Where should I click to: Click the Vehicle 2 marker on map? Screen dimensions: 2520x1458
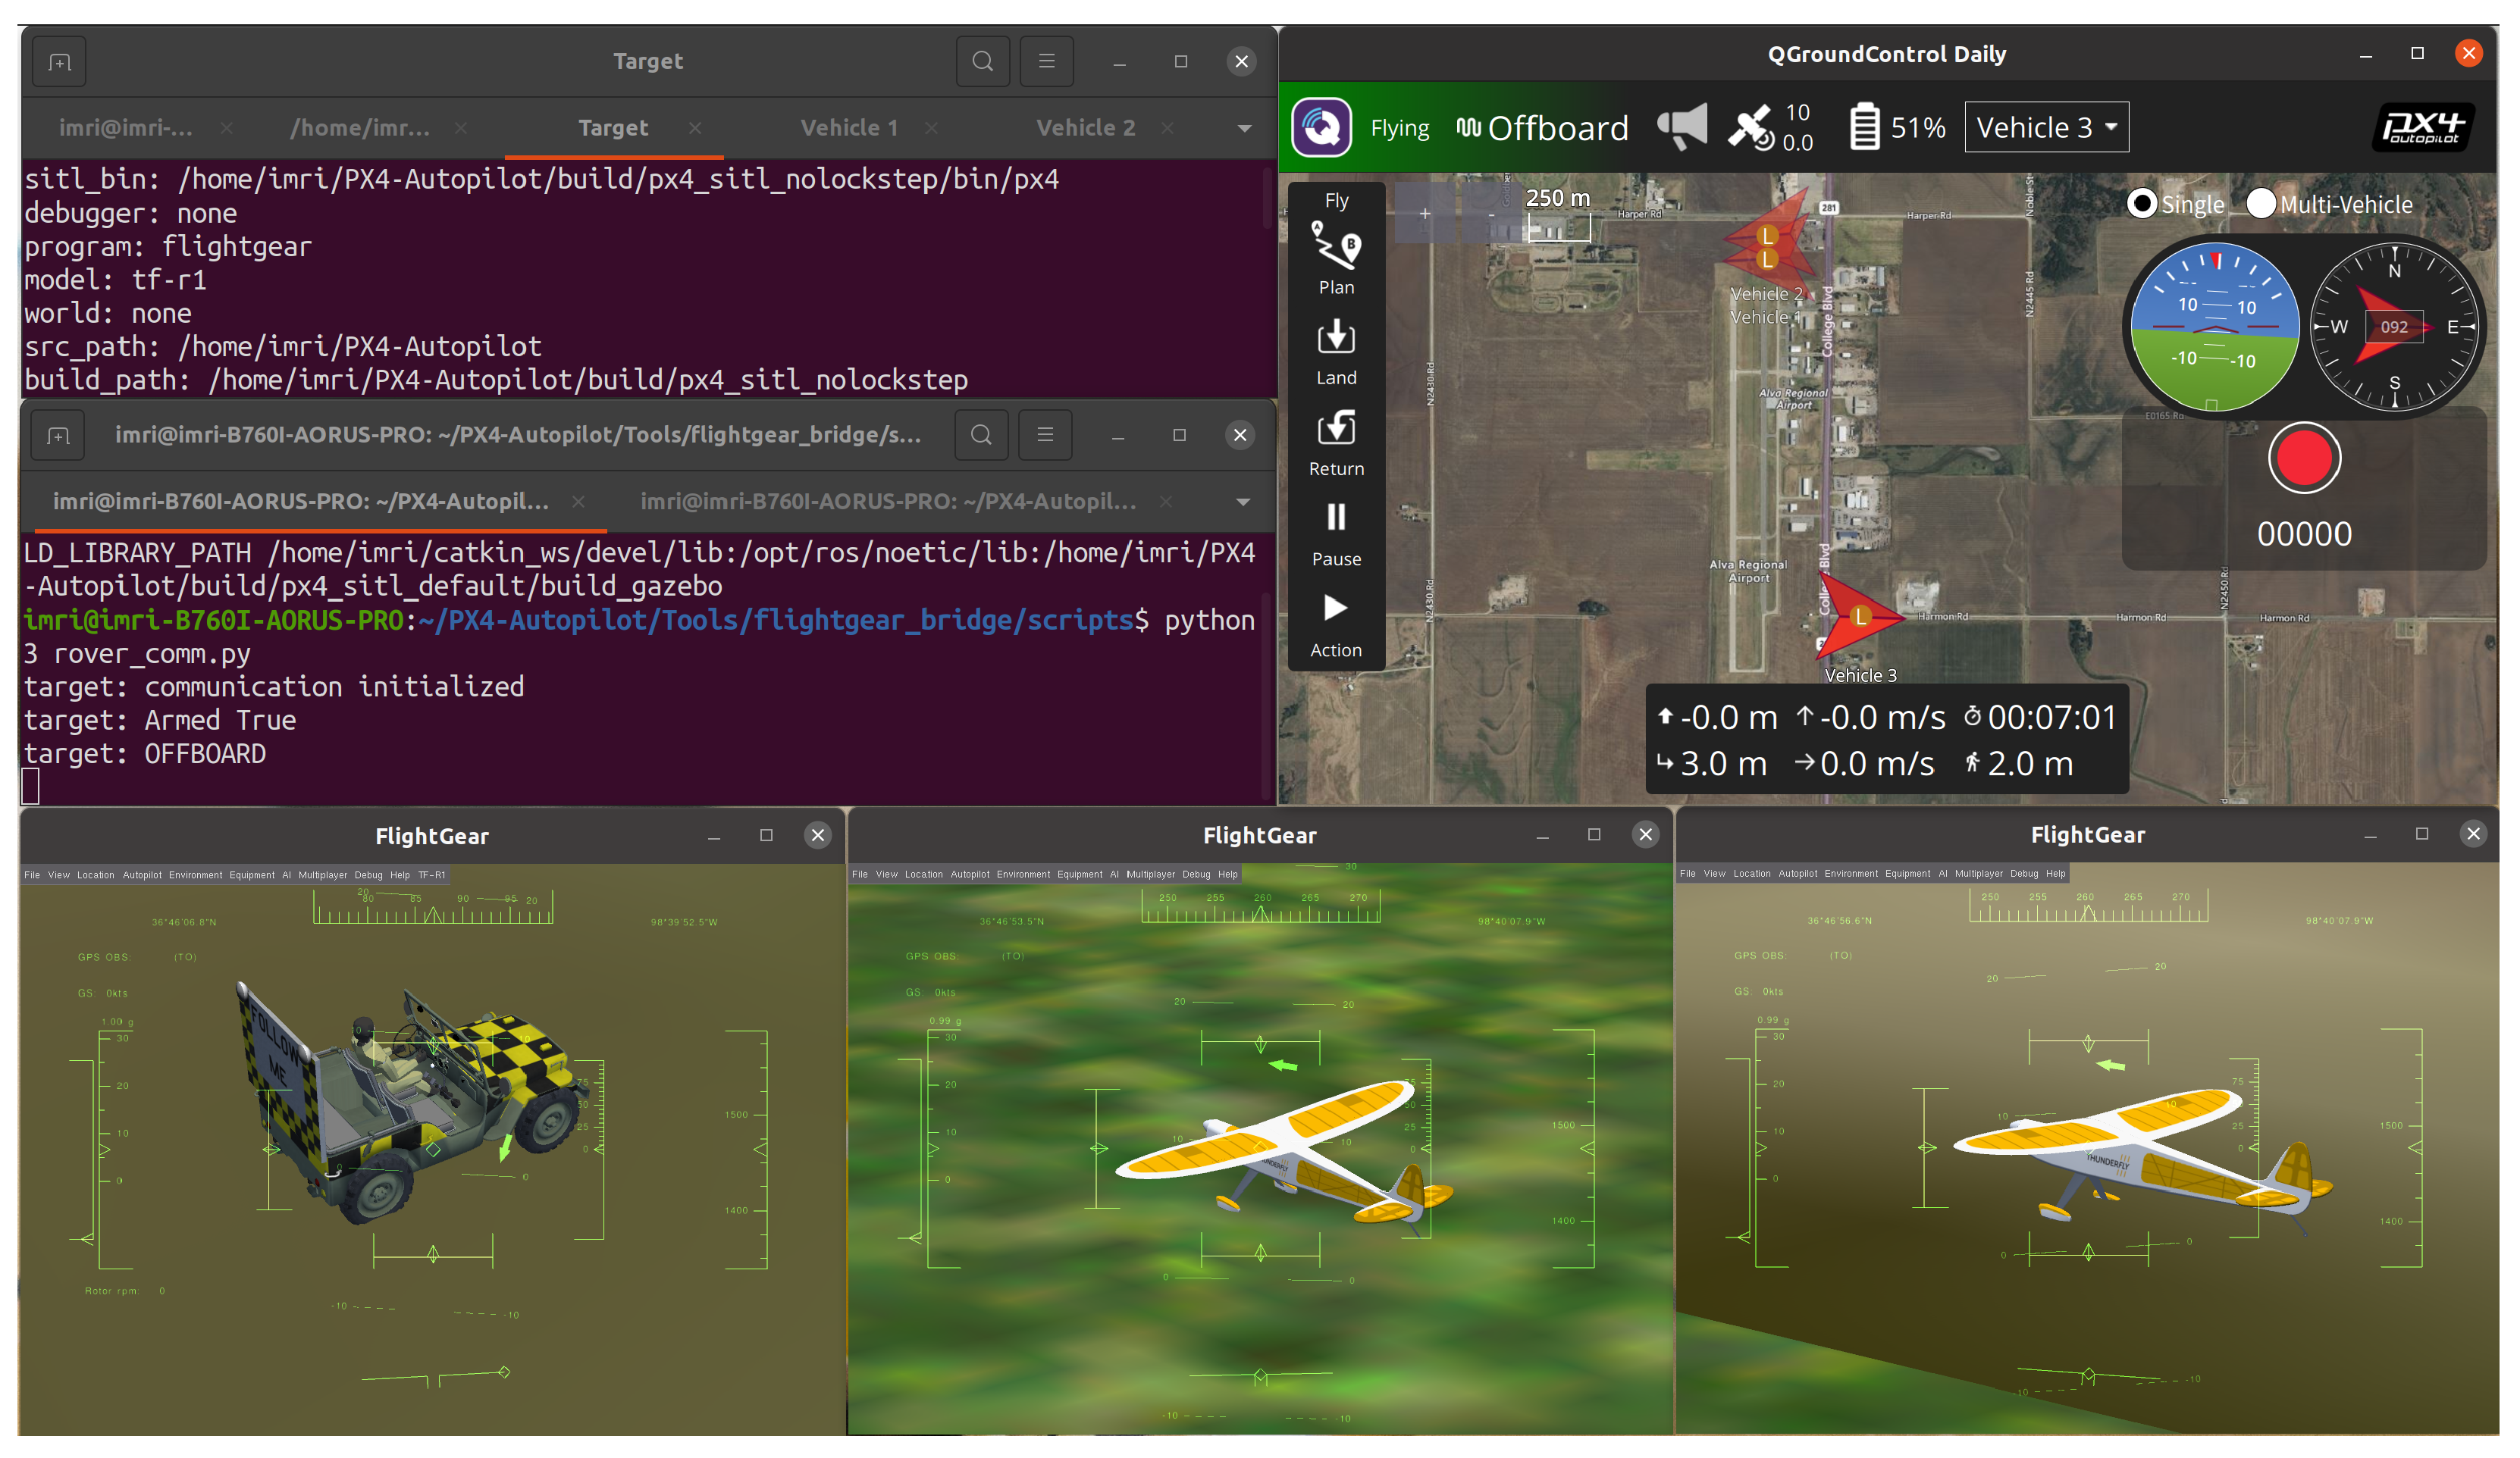click(x=1767, y=237)
